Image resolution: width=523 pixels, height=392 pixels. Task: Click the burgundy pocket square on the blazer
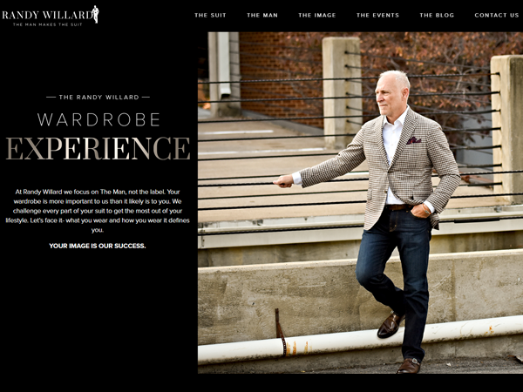pos(413,140)
